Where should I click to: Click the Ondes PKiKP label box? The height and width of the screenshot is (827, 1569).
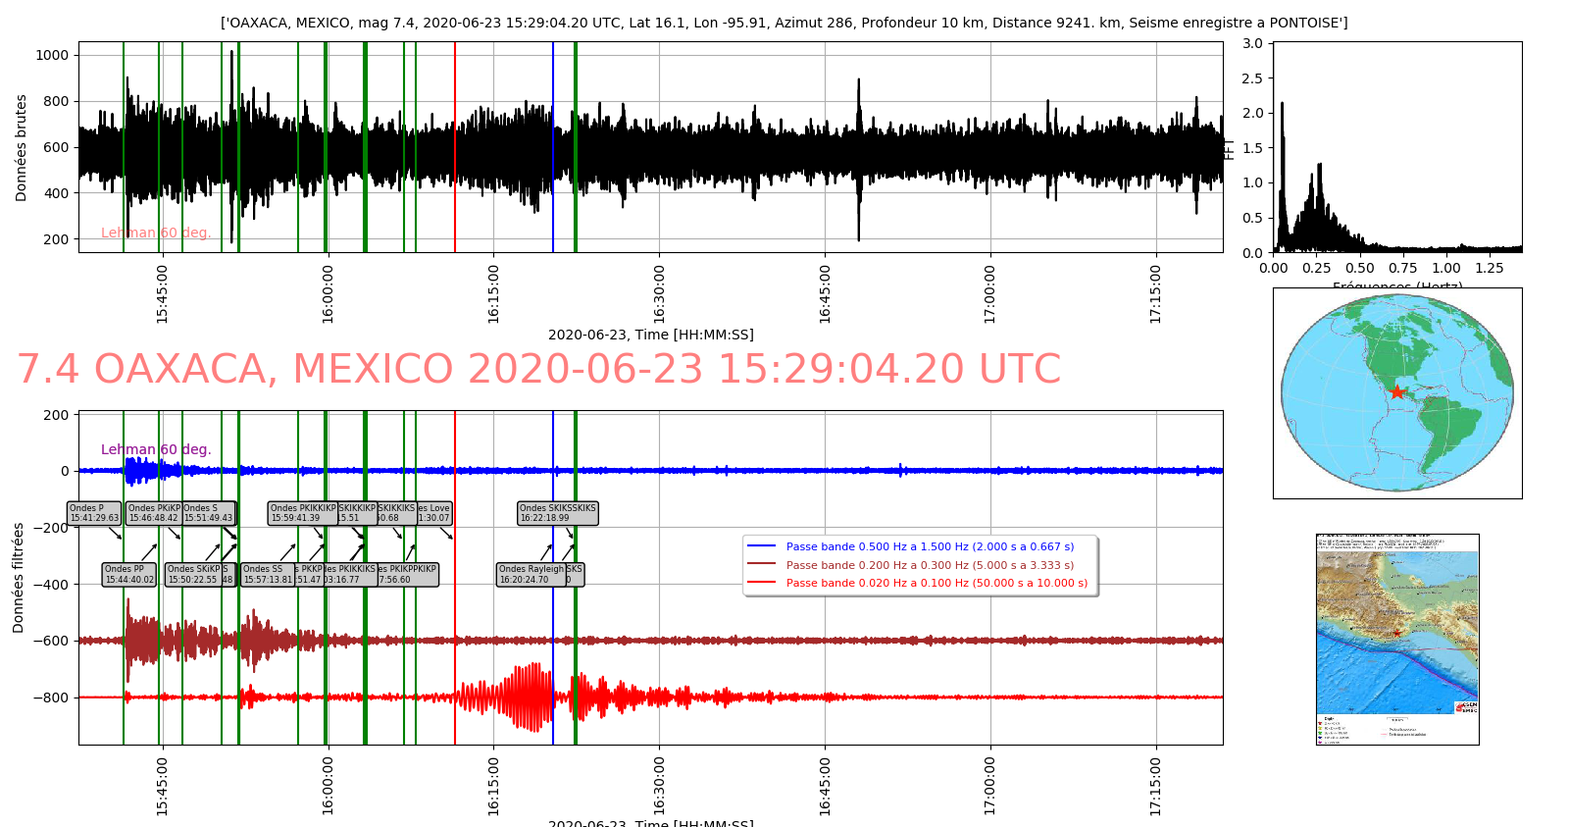tap(153, 513)
